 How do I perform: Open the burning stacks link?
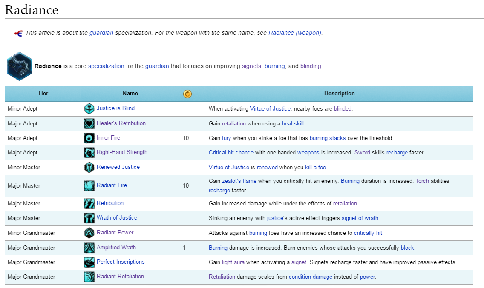click(328, 138)
